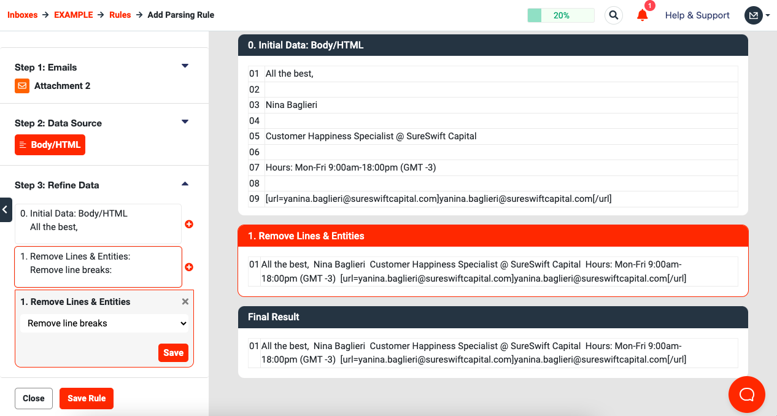Open the live chat bubble
The image size is (777, 416).
[746, 394]
